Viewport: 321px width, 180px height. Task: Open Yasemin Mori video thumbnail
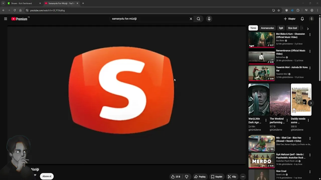tap(262, 73)
